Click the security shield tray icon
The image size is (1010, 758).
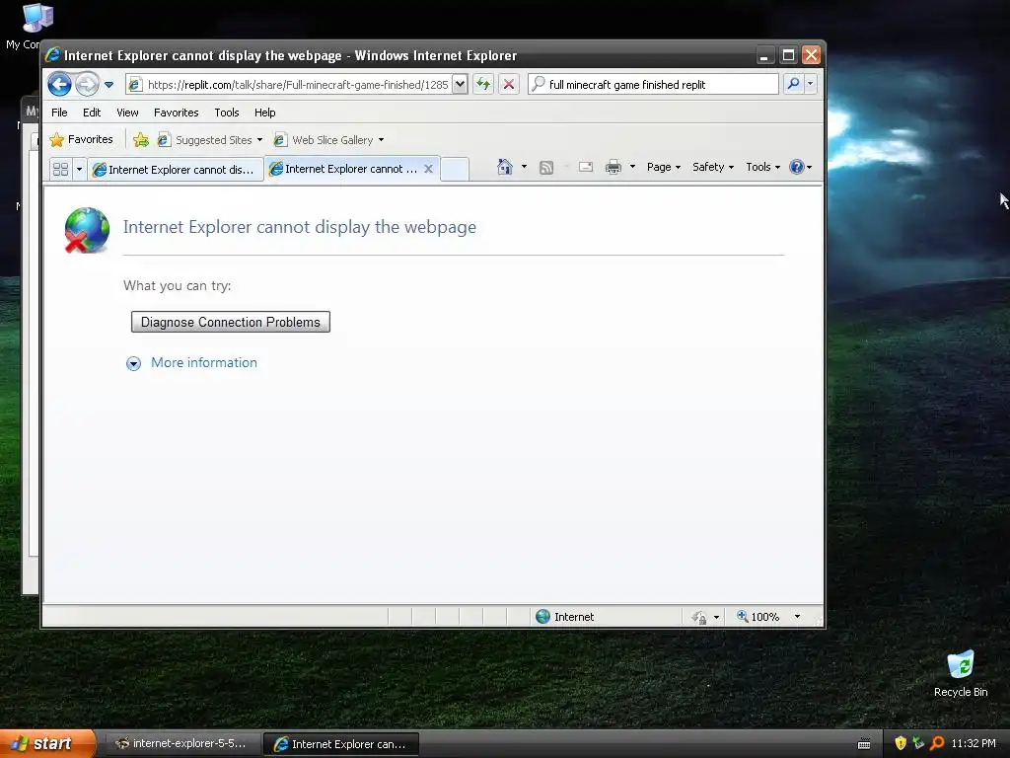point(901,743)
